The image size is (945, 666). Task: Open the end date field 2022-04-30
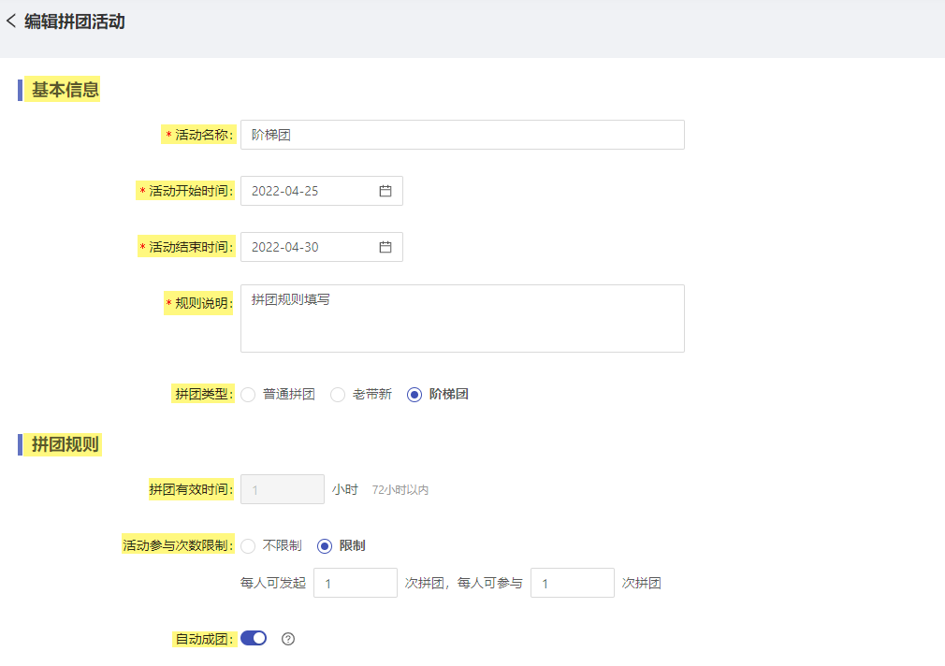[321, 247]
